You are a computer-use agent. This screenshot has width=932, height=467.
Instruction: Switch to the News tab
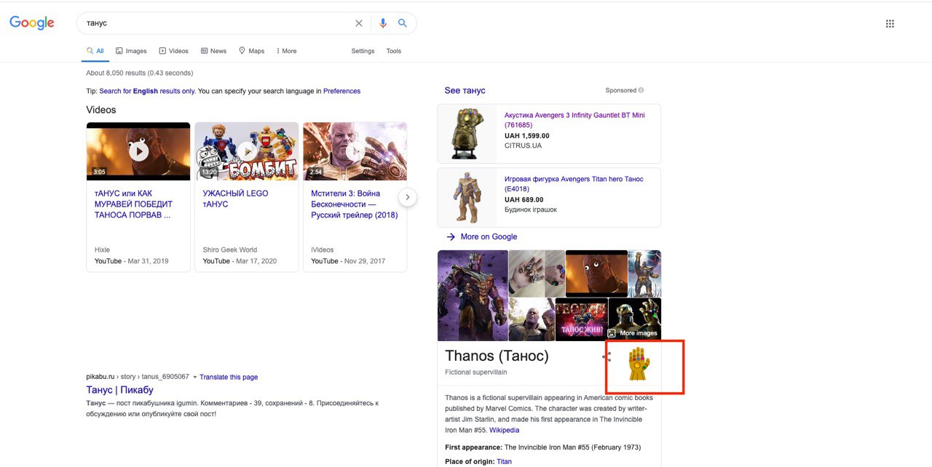click(213, 51)
